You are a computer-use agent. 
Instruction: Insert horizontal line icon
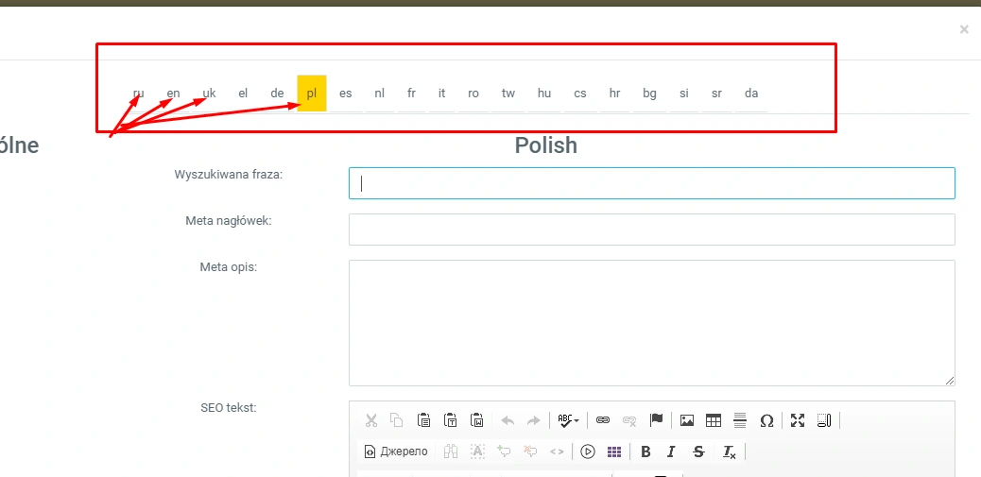click(x=740, y=420)
